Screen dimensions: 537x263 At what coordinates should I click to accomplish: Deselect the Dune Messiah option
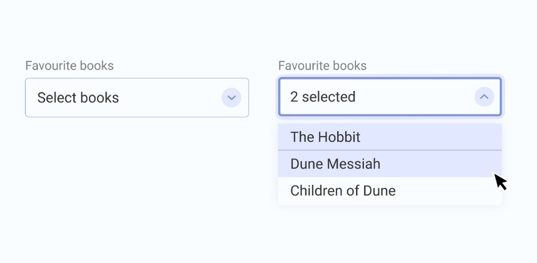pyautogui.click(x=389, y=164)
